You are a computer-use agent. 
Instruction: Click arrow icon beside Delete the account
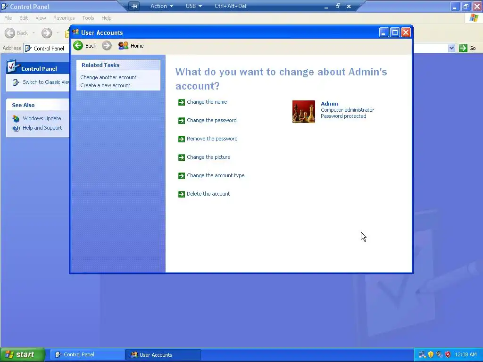182,194
